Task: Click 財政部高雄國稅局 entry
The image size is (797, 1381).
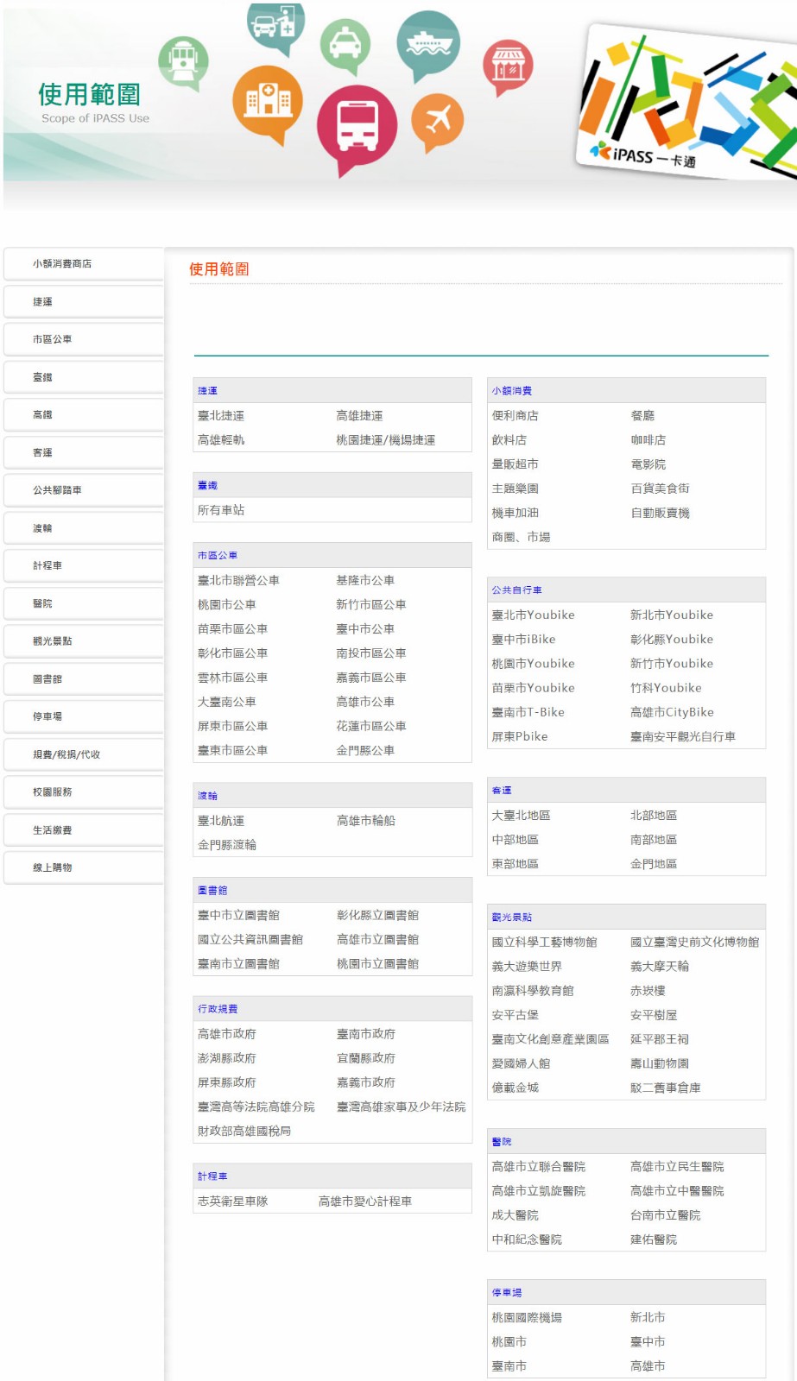Action: pyautogui.click(x=244, y=1131)
